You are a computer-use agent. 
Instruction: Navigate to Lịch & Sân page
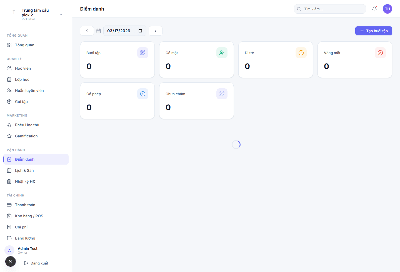pyautogui.click(x=24, y=170)
